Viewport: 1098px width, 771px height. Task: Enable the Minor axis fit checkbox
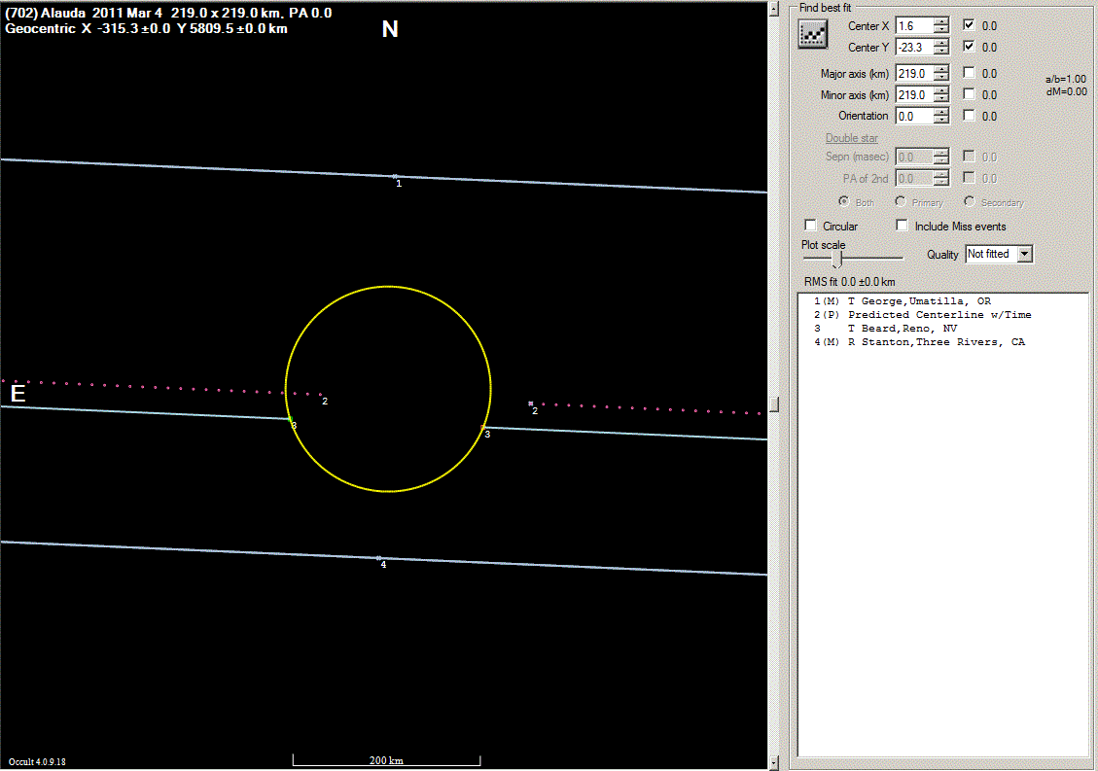[969, 94]
